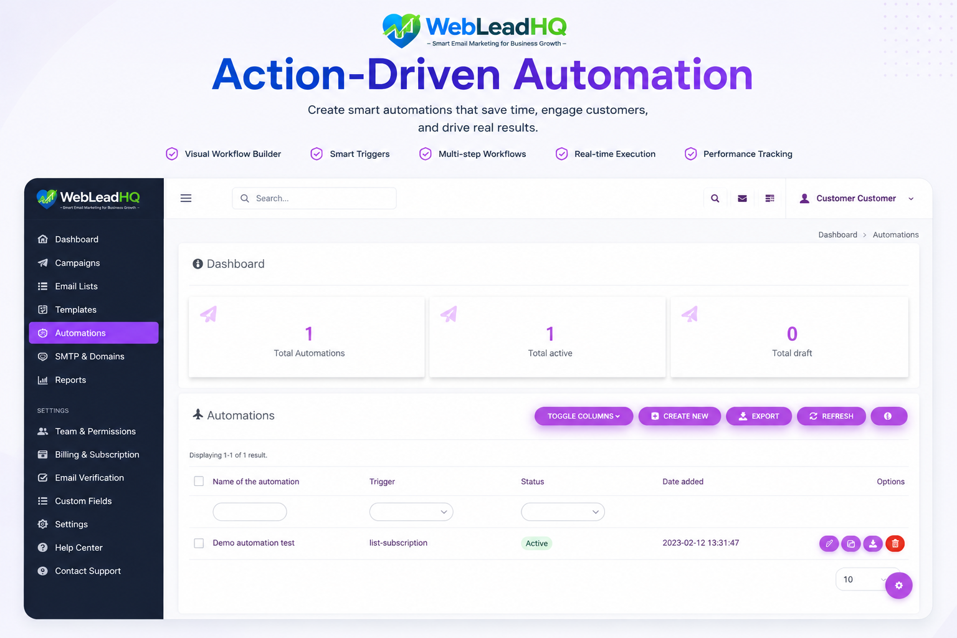
Task: Click the info icon next to Dashboard heading
Action: click(x=198, y=264)
